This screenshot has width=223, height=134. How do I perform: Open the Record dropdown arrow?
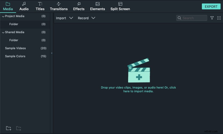[x=93, y=18]
